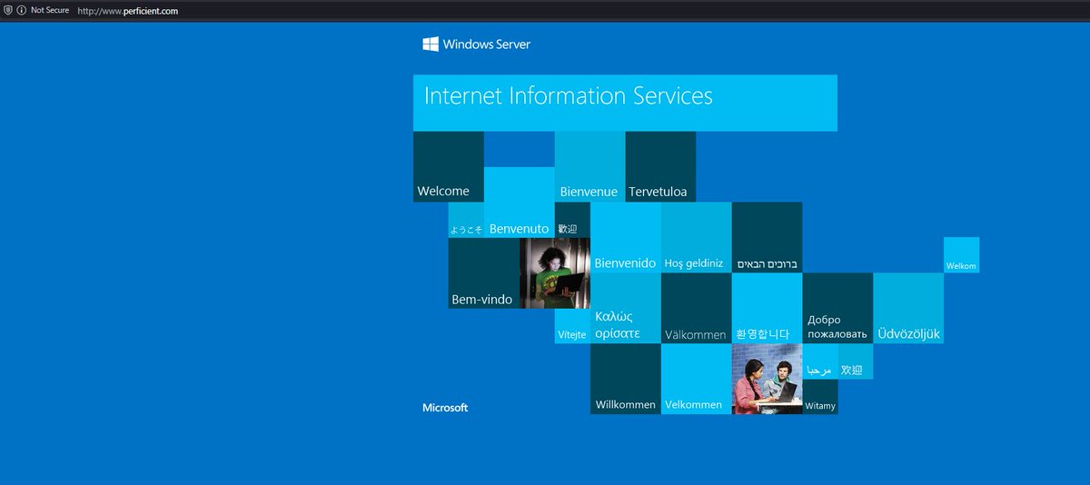This screenshot has height=485, width=1090.
Task: Click the Üdvözöljük tile
Action: tap(908, 308)
